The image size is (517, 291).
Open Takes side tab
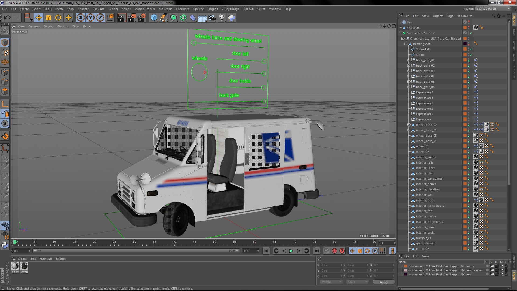coord(514,32)
